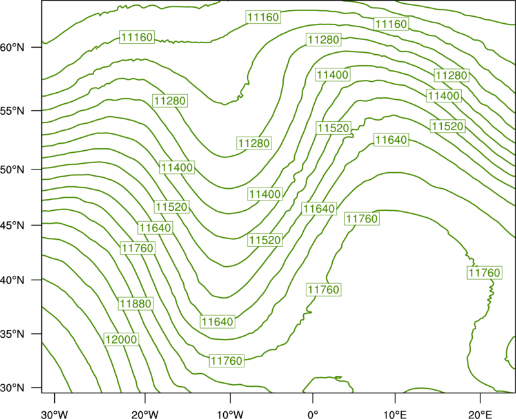
Task: Select the 45°N latitude axis label
Action: tap(12, 225)
